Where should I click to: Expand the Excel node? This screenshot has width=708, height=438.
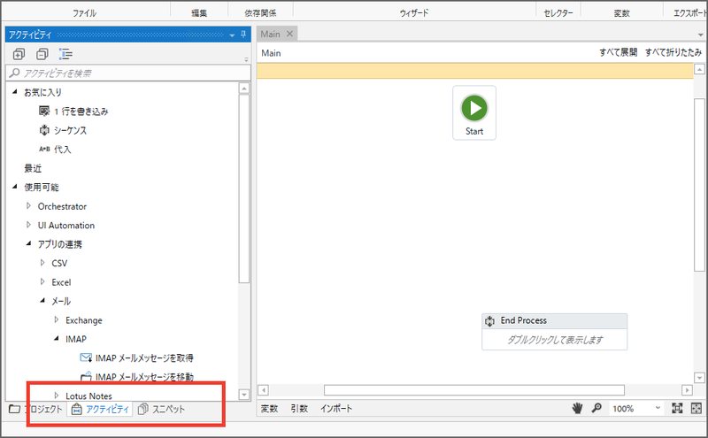click(42, 281)
